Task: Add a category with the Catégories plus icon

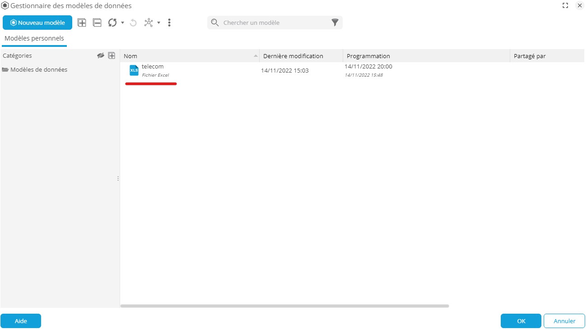Action: point(112,55)
